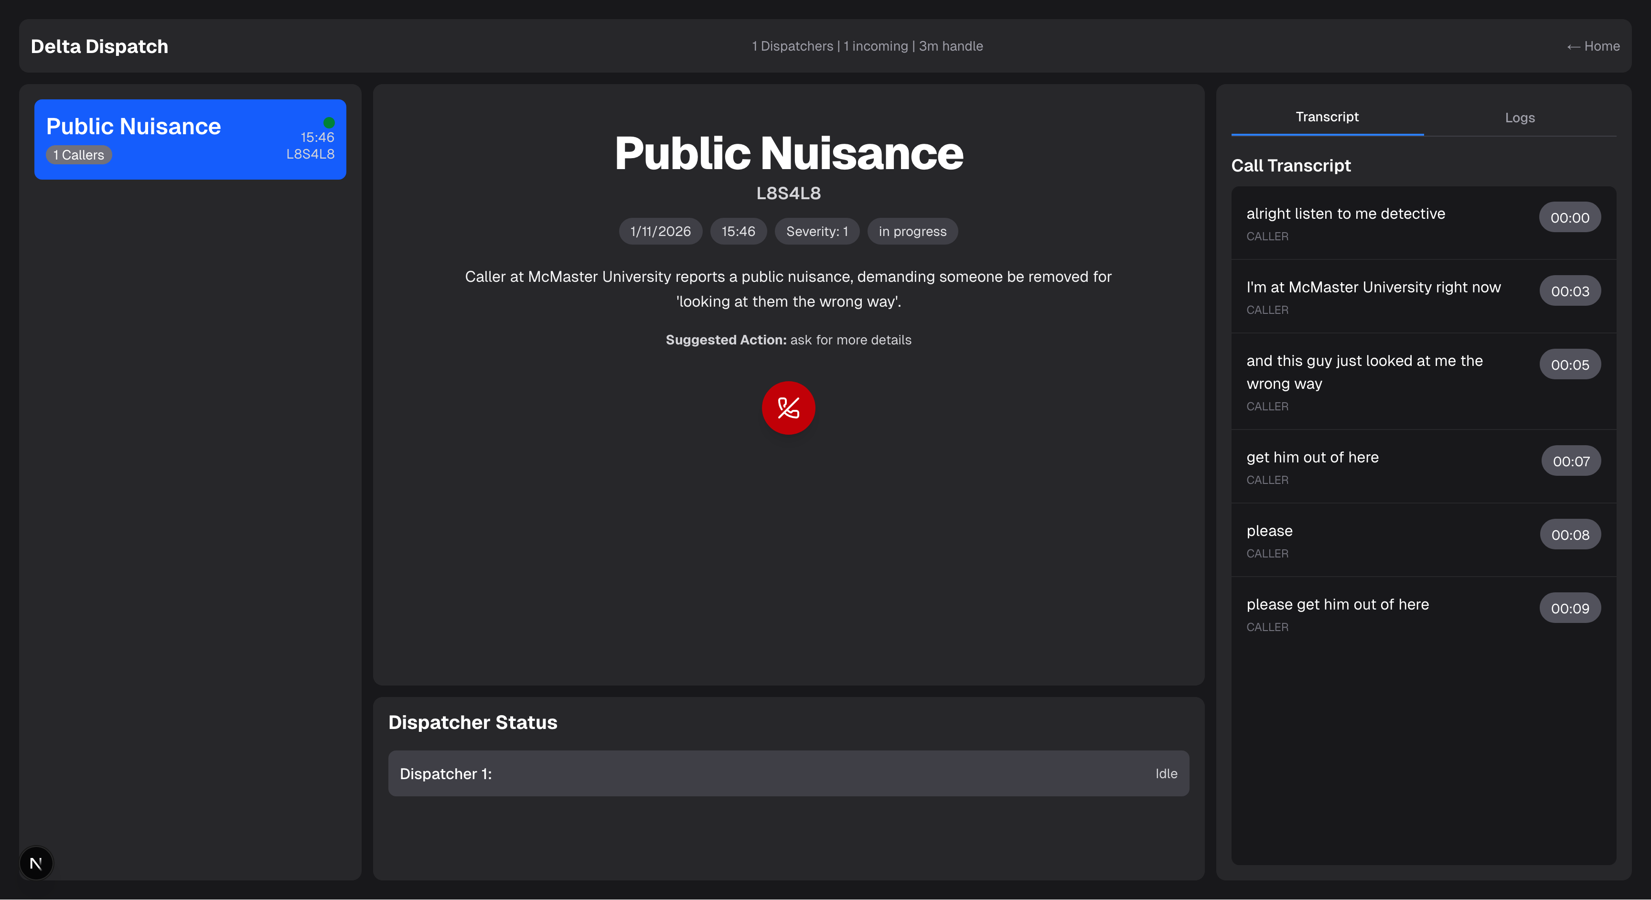Click the Delta Dispatch title
Screen dimensions: 1651x900
[99, 46]
